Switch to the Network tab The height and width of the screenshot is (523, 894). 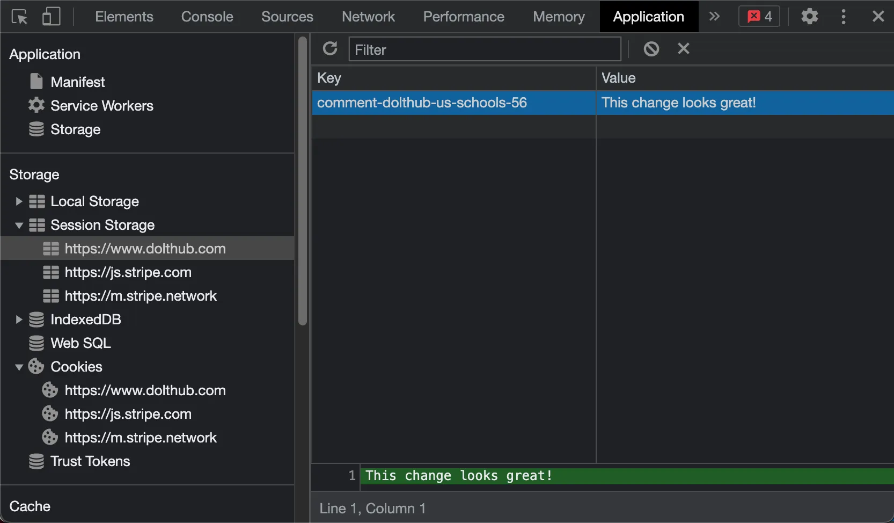[368, 17]
